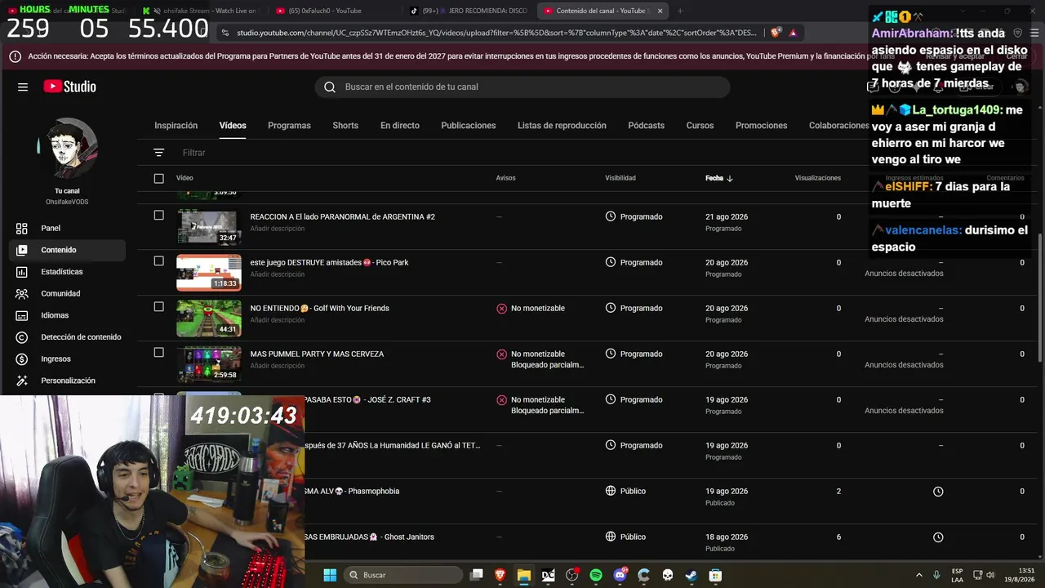The width and height of the screenshot is (1045, 588).
Task: Show hidden icons in the system tray
Action: pos(919,575)
